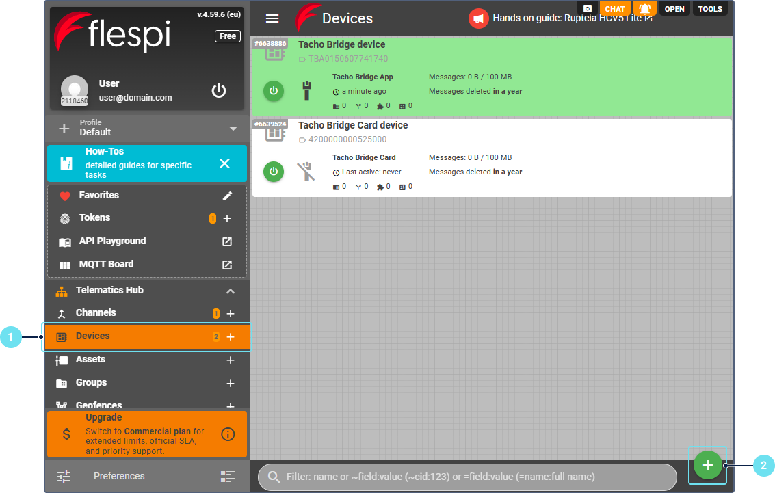The height and width of the screenshot is (493, 775).
Task: Open Channels in the sidebar
Action: click(x=96, y=312)
